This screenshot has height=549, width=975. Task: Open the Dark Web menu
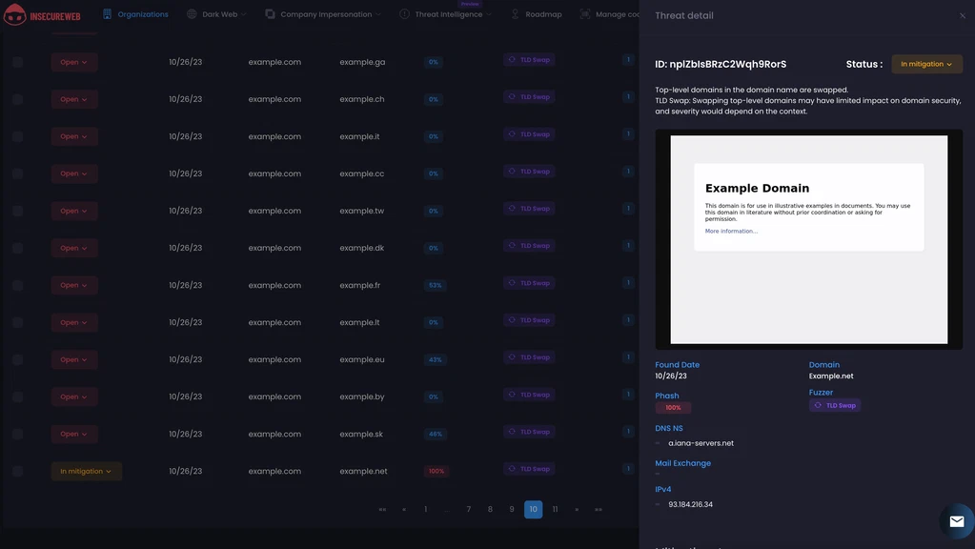click(219, 14)
